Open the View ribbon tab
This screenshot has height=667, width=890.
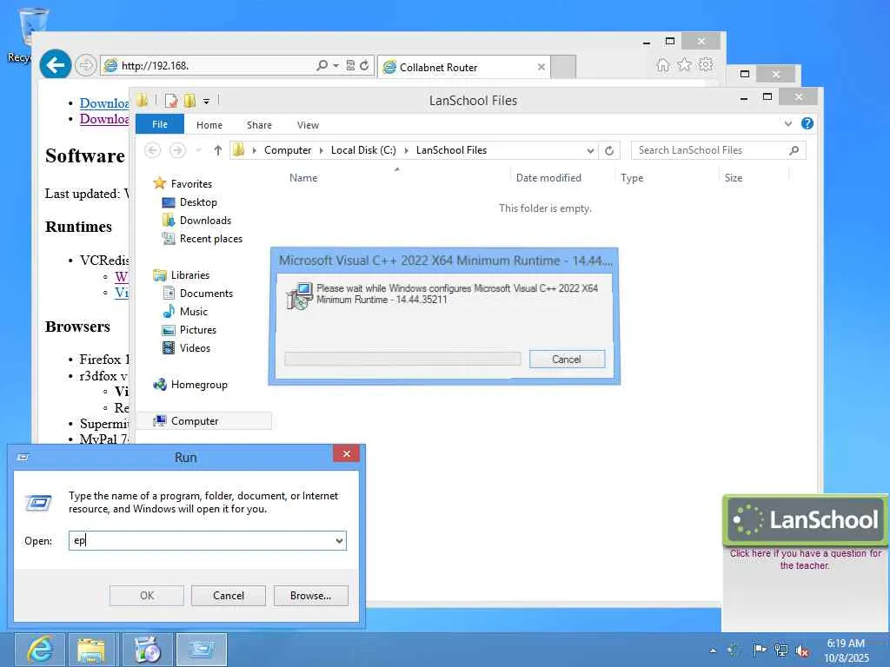(x=308, y=125)
